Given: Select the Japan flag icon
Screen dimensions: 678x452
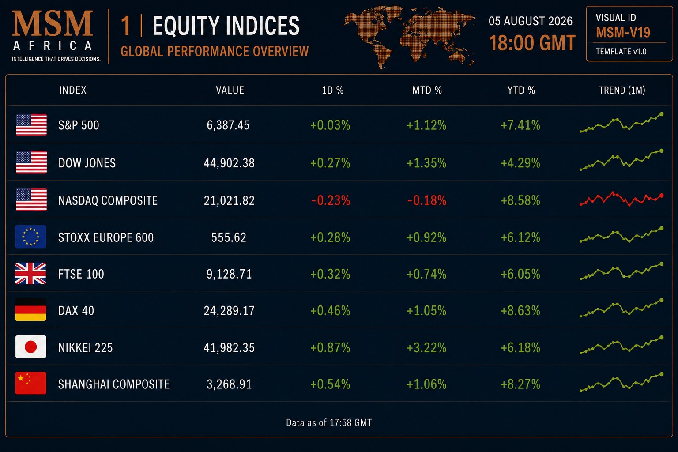Looking at the screenshot, I should point(30,347).
